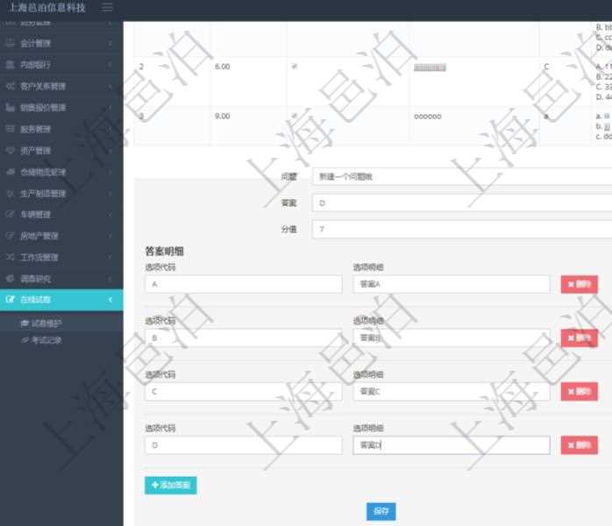Delete the option D answer row

(580, 444)
